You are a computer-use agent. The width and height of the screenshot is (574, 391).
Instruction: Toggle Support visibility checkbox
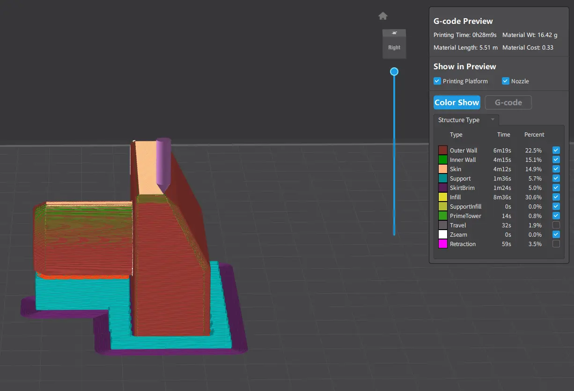(x=556, y=178)
